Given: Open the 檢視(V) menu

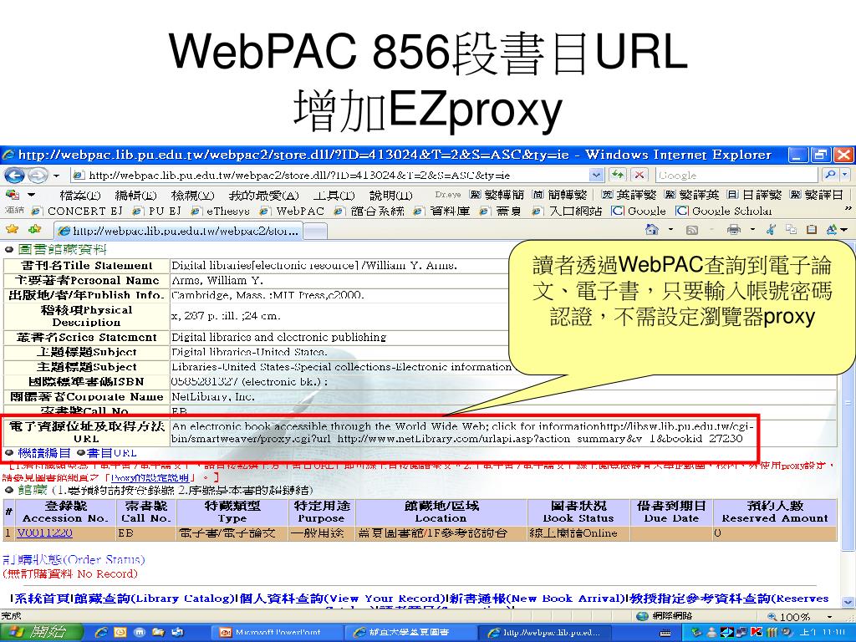Looking at the screenshot, I should 192,195.
